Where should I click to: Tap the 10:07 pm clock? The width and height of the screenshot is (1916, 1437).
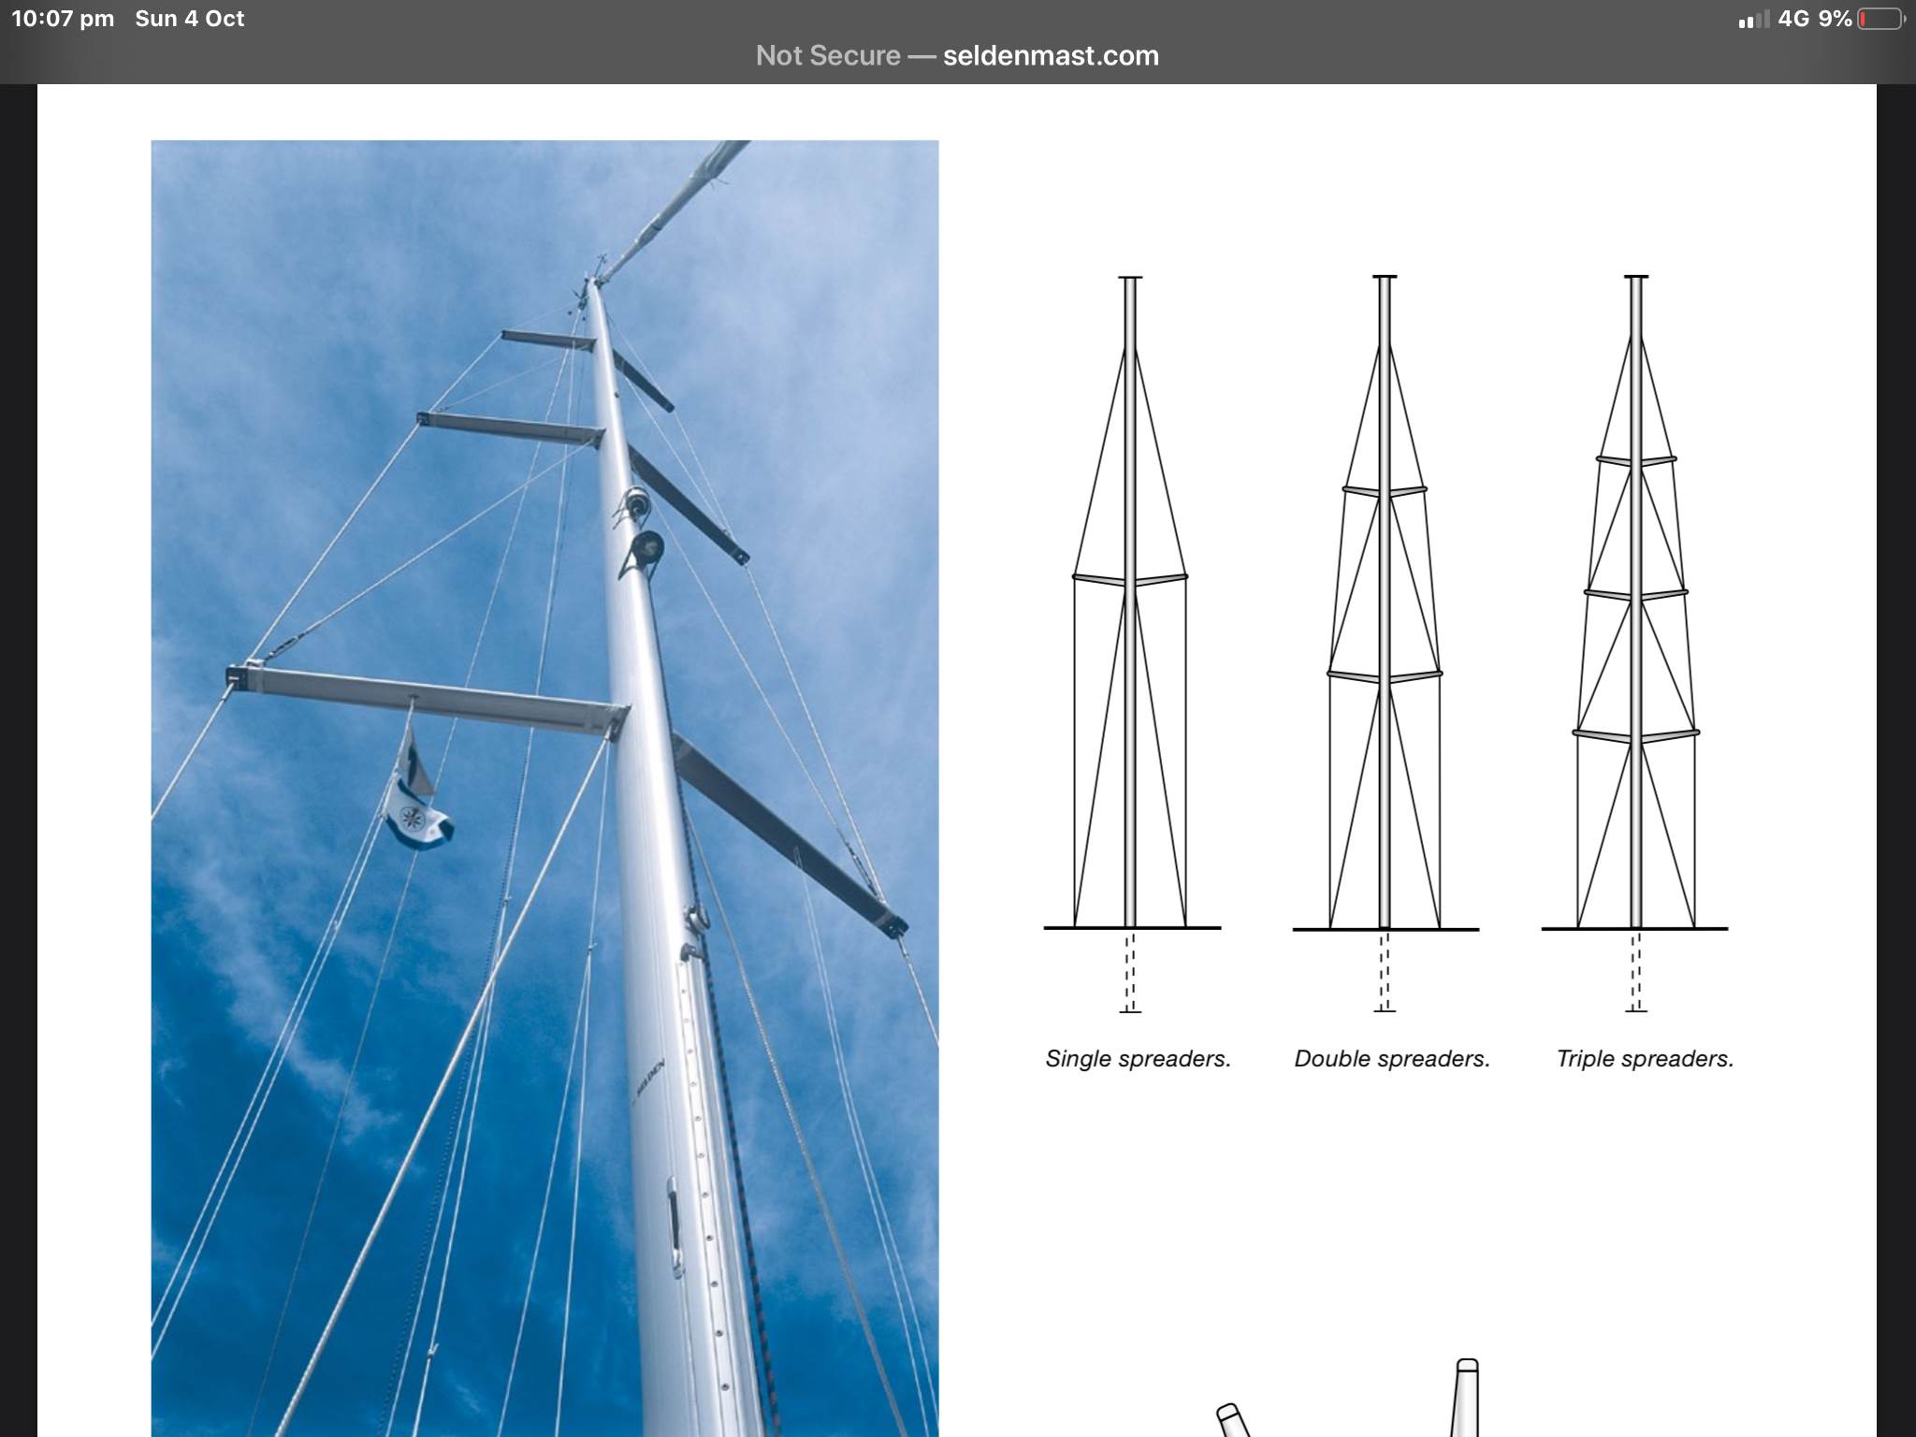tap(62, 19)
